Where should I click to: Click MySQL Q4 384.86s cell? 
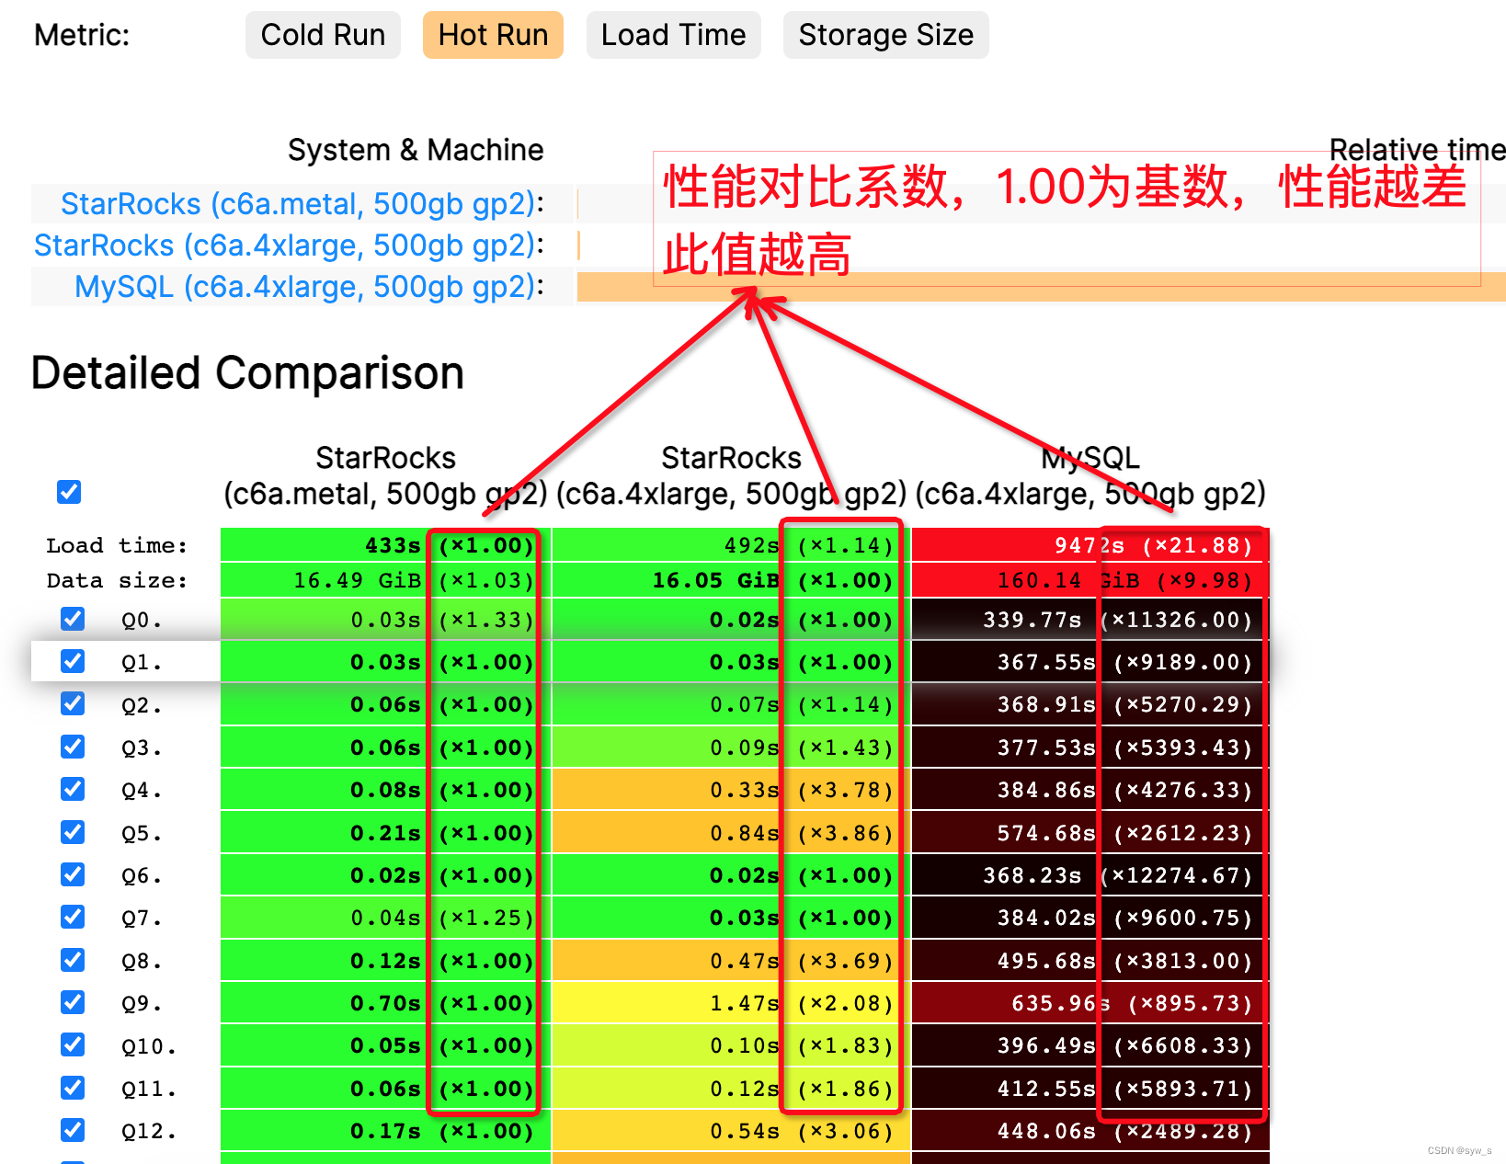tap(1090, 790)
